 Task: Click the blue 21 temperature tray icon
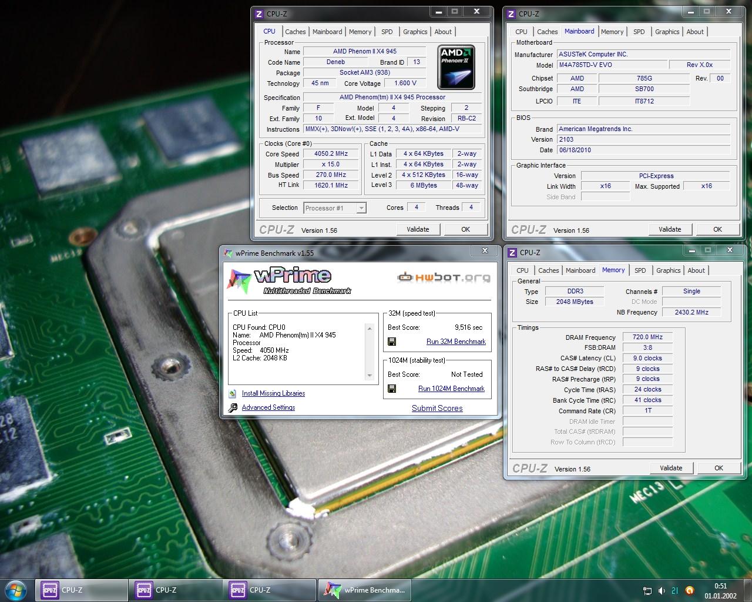pyautogui.click(x=675, y=590)
